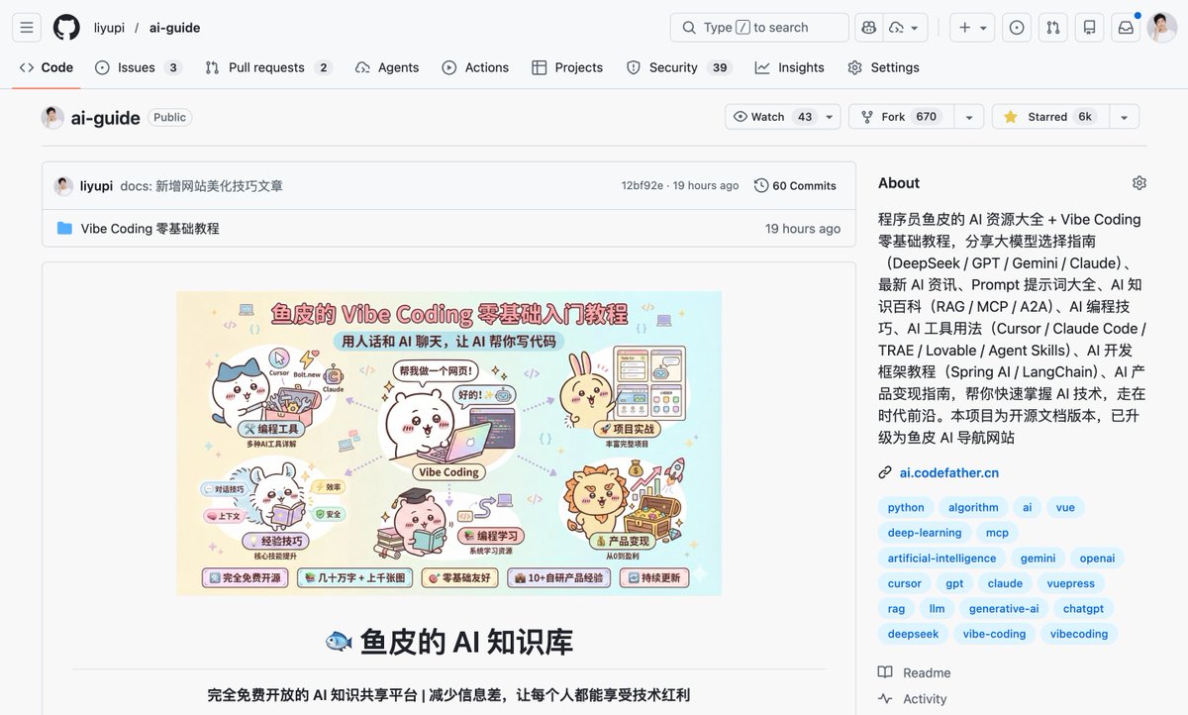
Task: Expand the Copilot cloud dropdown arrow
Action: point(914,28)
